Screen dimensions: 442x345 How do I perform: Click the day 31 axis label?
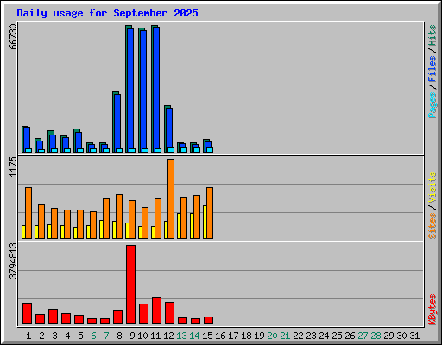pyautogui.click(x=414, y=336)
